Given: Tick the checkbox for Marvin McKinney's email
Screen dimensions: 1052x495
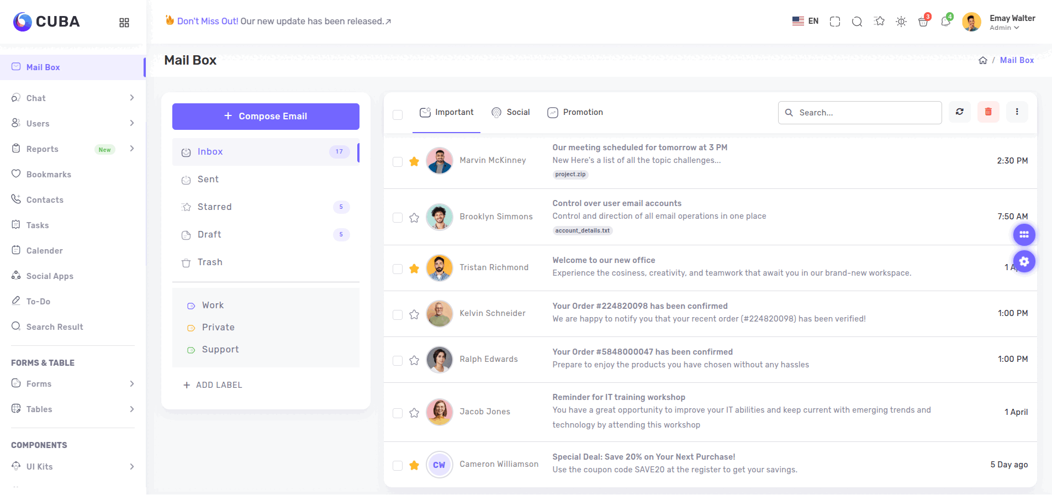Looking at the screenshot, I should click(x=398, y=162).
